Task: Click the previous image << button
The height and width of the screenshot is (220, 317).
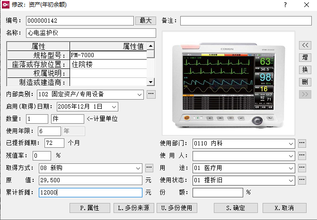Action: pyautogui.click(x=305, y=45)
